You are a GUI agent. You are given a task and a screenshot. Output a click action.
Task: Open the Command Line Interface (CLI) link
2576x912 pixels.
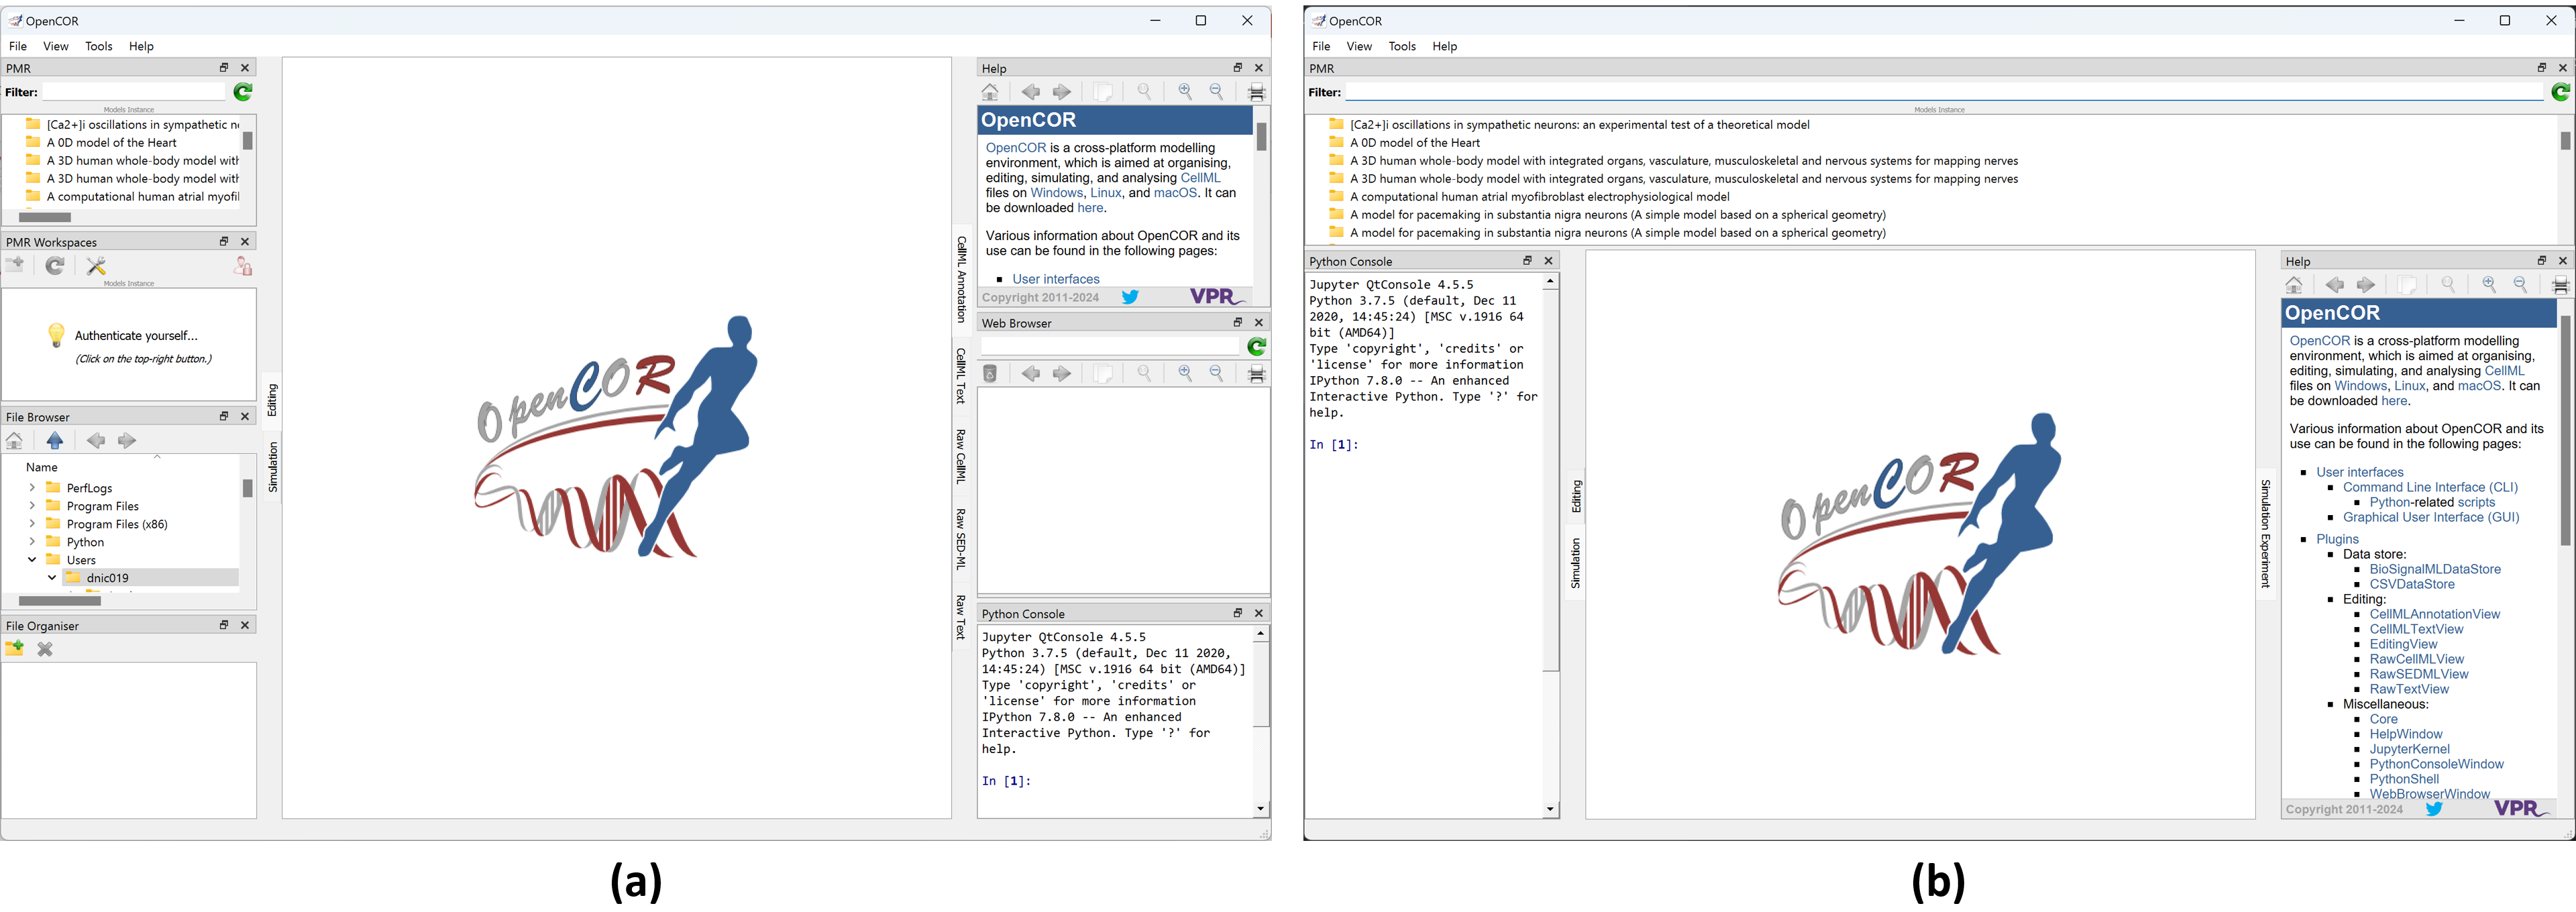(x=2430, y=487)
